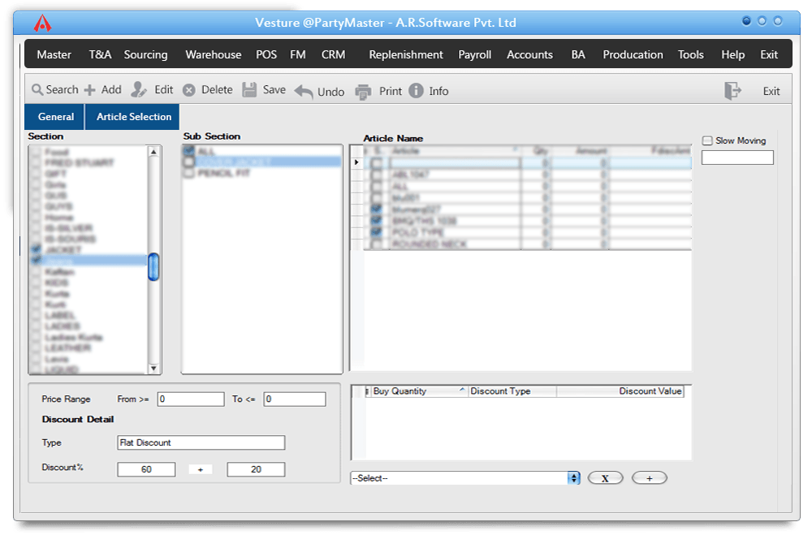Click the toolbar Exit door icon

coord(732,91)
